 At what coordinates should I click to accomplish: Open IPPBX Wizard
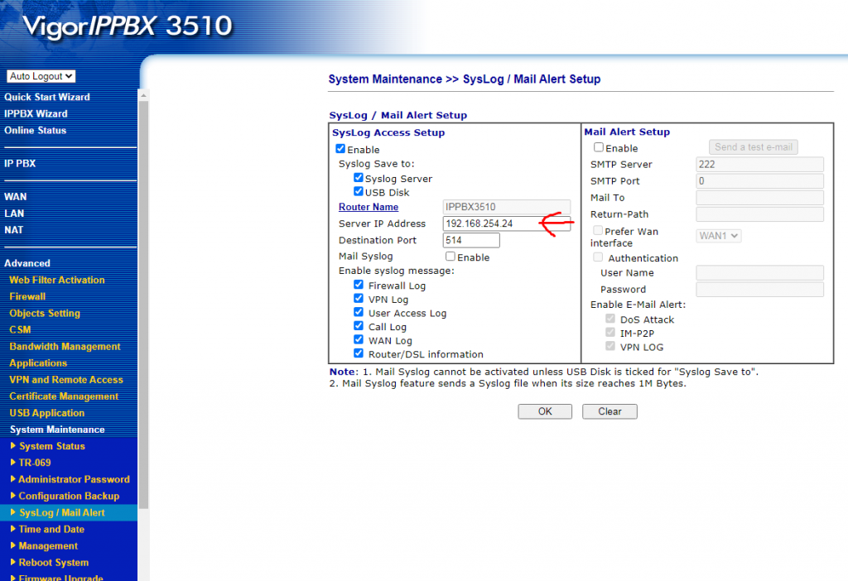36,114
